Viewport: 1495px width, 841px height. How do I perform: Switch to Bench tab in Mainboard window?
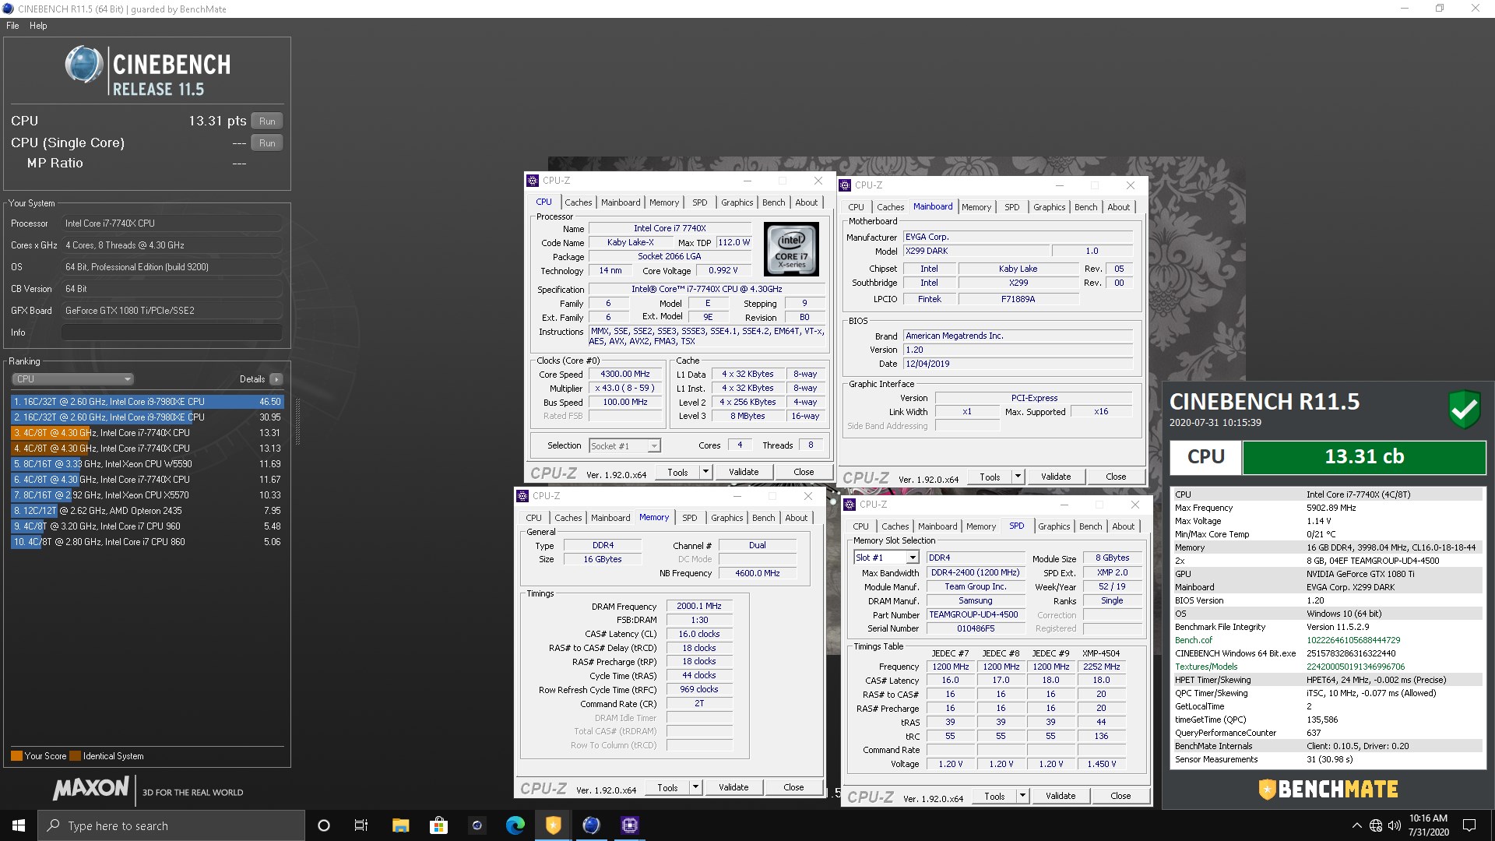pos(1085,207)
